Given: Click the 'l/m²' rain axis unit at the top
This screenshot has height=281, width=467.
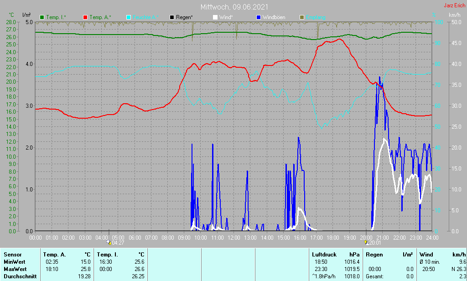Looking at the screenshot, I should 27,15.
